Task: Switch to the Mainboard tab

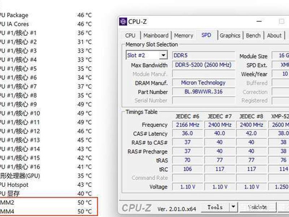Action: 156,35
